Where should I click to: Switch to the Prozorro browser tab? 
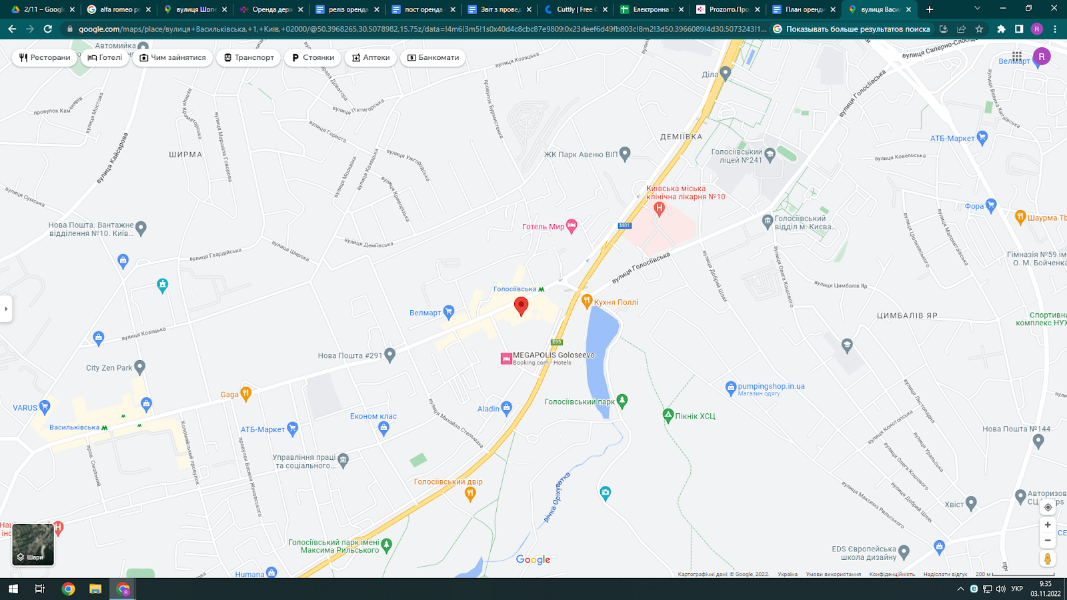coord(728,9)
